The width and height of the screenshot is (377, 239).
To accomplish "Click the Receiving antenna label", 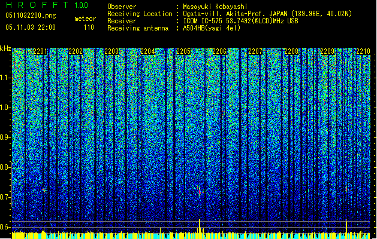I will click(x=138, y=28).
